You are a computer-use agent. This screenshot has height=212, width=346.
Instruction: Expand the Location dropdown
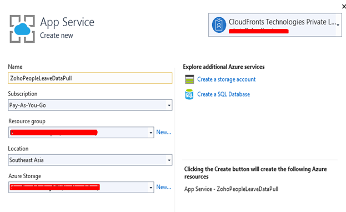tap(169, 160)
